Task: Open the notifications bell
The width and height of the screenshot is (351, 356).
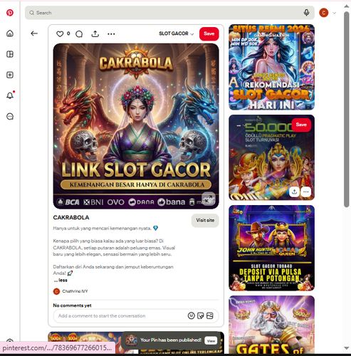Action: pos(10,95)
